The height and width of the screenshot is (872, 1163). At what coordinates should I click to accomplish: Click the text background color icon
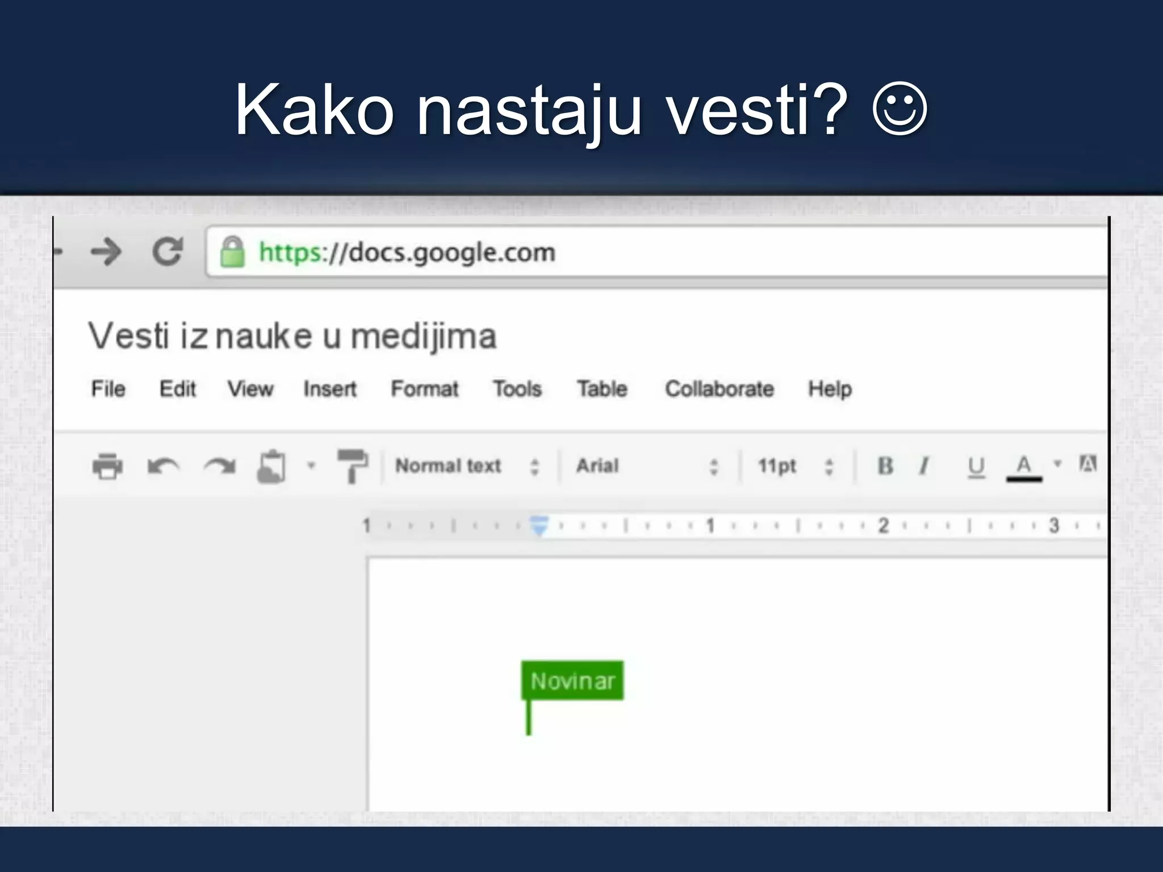coord(1088,464)
